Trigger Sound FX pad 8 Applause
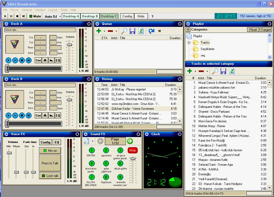274x197 pixels. pyautogui.click(x=106, y=177)
